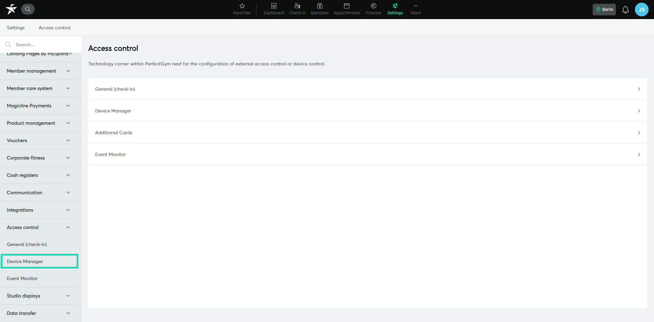
Task: Collapse the Access control sidebar section
Action: pyautogui.click(x=38, y=227)
